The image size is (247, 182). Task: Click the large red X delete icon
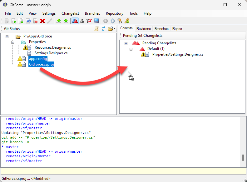click(x=42, y=21)
